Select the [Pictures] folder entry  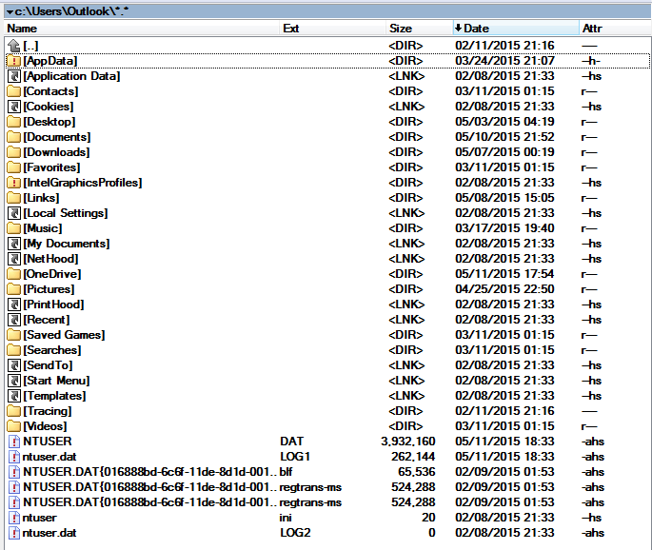click(x=49, y=289)
